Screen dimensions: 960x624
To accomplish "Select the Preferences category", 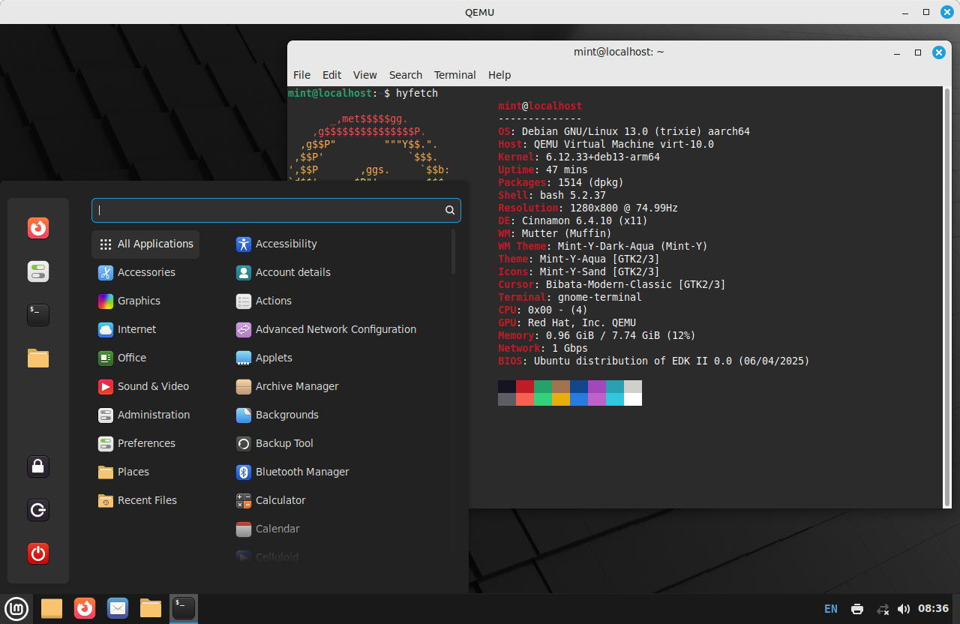I will point(145,443).
